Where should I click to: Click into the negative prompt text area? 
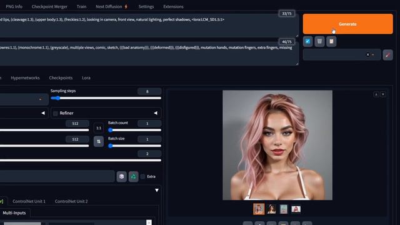click(x=149, y=54)
